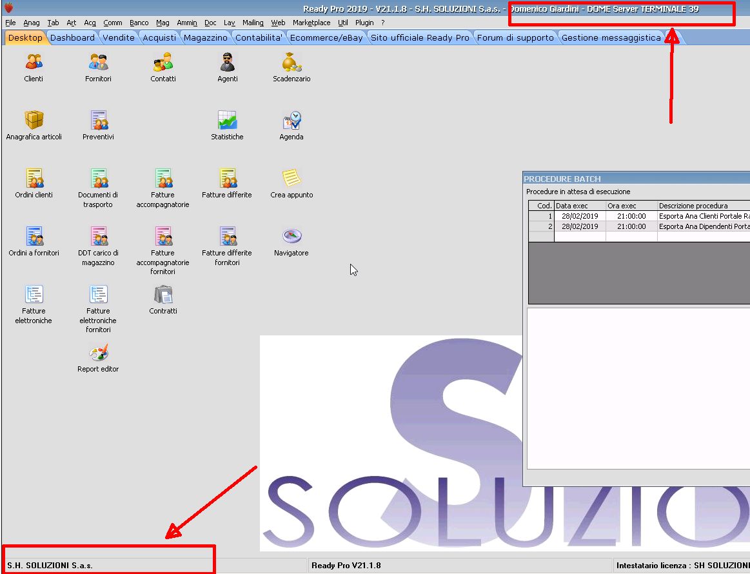Select batch procedure row with Cod. 2

(639, 226)
